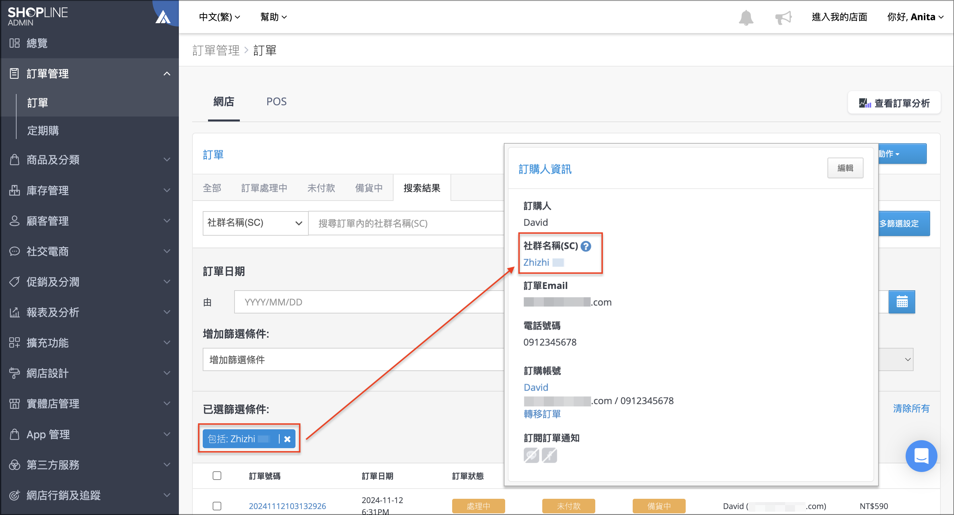Open 定期購 in the sidebar
Screen dimensions: 954x515
tap(43, 130)
